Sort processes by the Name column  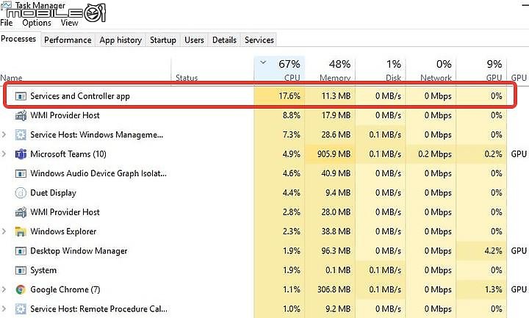coord(85,71)
